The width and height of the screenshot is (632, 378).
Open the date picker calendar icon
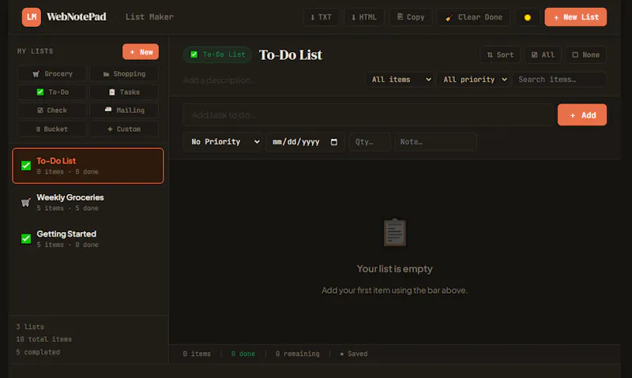[333, 142]
